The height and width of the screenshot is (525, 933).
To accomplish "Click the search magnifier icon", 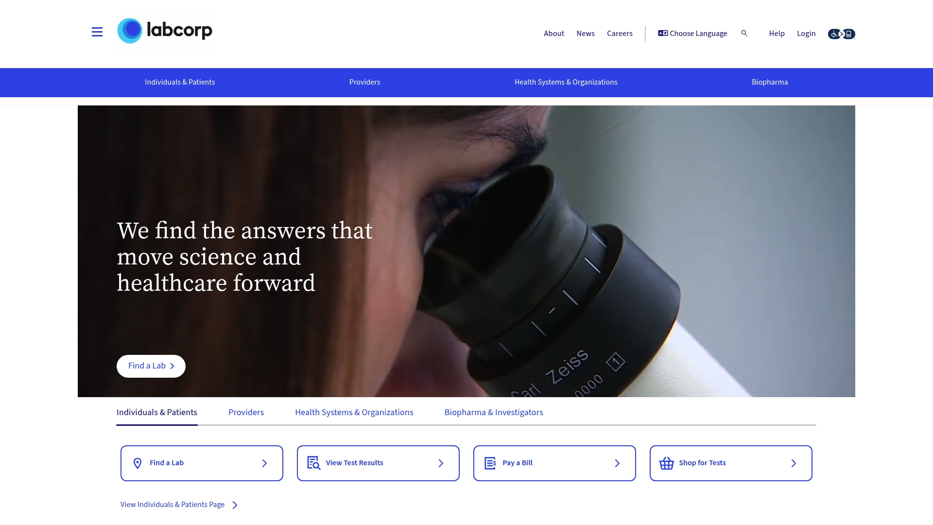I will click(744, 34).
